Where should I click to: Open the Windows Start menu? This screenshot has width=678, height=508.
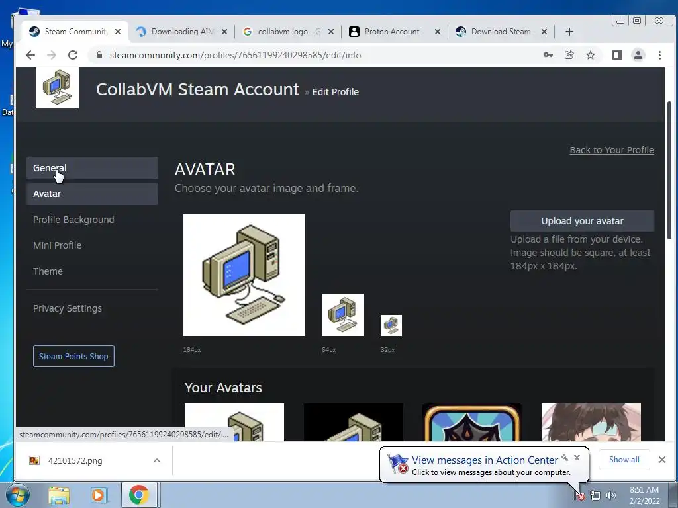17,495
